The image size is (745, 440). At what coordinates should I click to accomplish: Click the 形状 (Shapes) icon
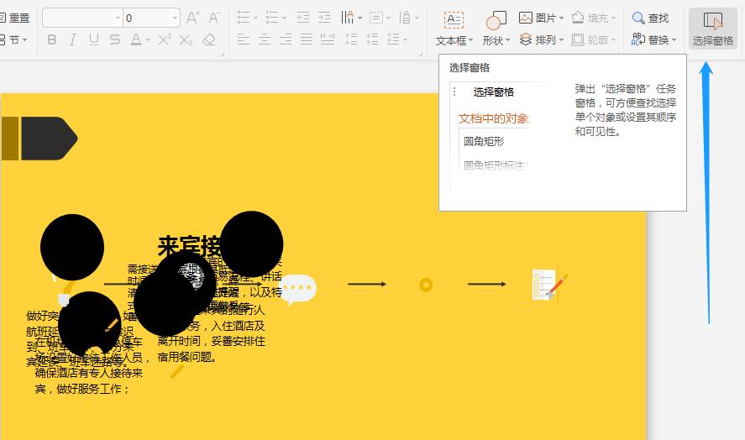click(496, 20)
